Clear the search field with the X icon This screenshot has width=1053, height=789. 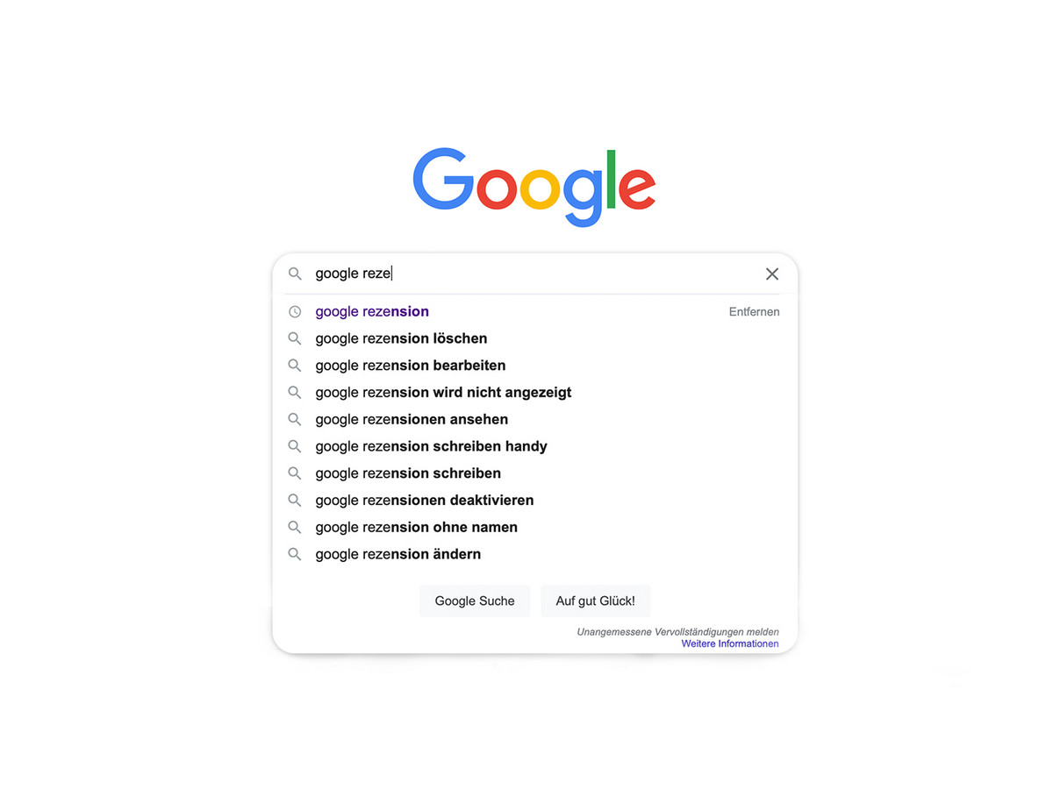point(771,274)
